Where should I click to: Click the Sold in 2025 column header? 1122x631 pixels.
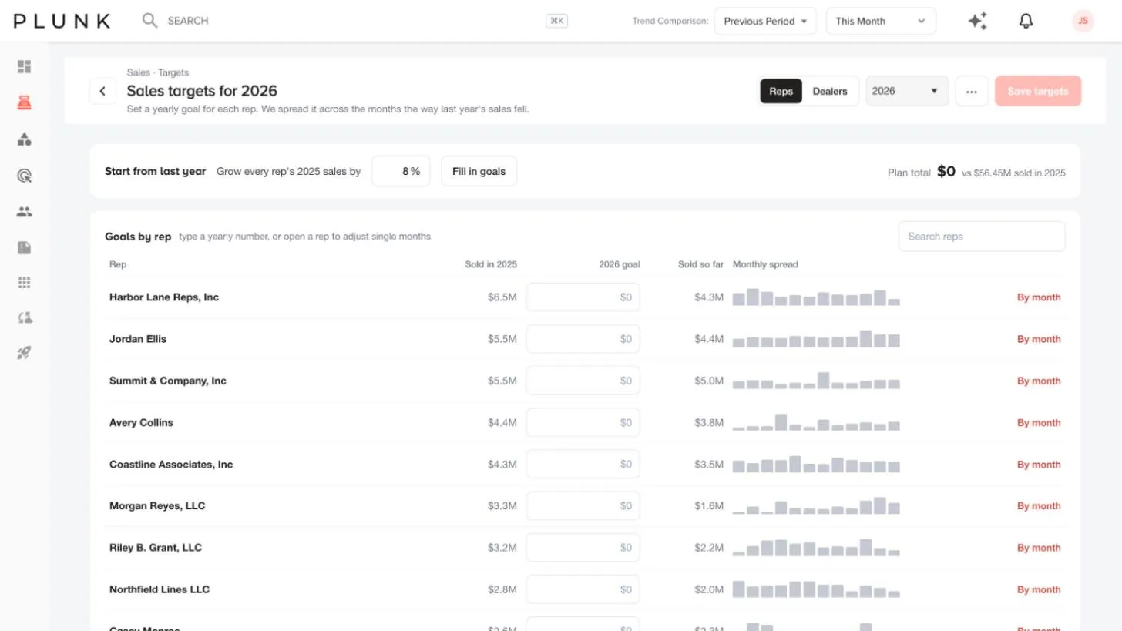(491, 264)
